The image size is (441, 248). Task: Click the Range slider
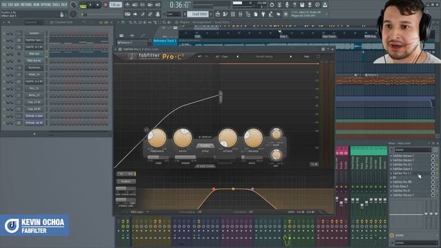[x=185, y=158]
